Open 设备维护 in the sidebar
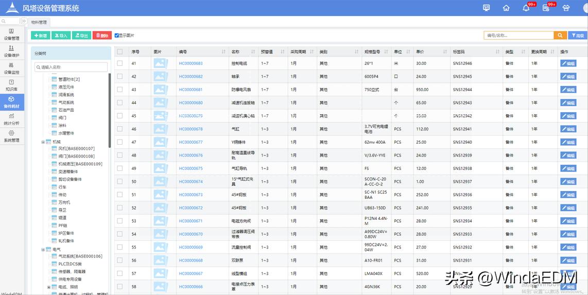Screen dimensions: 588x295 click(11, 51)
